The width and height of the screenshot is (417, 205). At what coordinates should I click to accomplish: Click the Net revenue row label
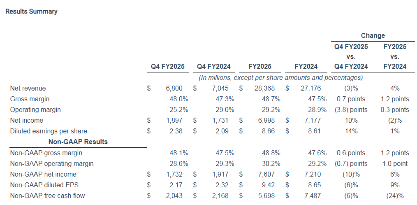(x=28, y=89)
